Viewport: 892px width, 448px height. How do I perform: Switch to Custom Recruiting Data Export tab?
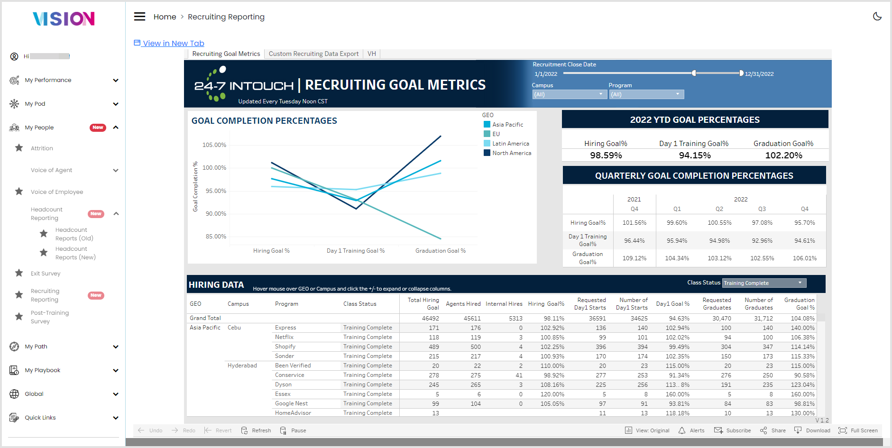point(313,54)
